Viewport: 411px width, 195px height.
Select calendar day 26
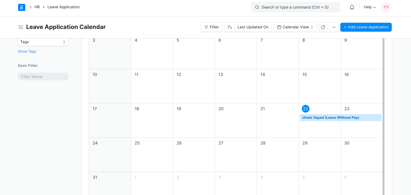coord(179,143)
